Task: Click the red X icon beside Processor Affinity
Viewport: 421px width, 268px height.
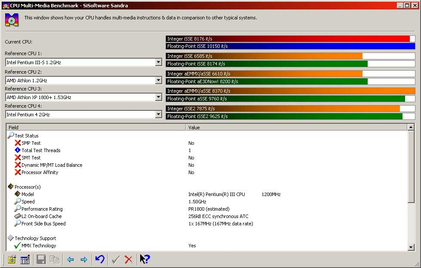Action: 18,172
